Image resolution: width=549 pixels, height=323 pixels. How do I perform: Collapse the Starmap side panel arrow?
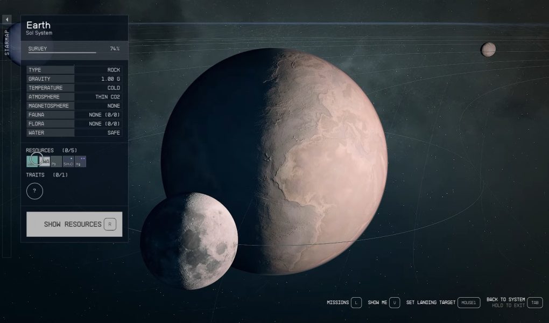tap(6, 19)
